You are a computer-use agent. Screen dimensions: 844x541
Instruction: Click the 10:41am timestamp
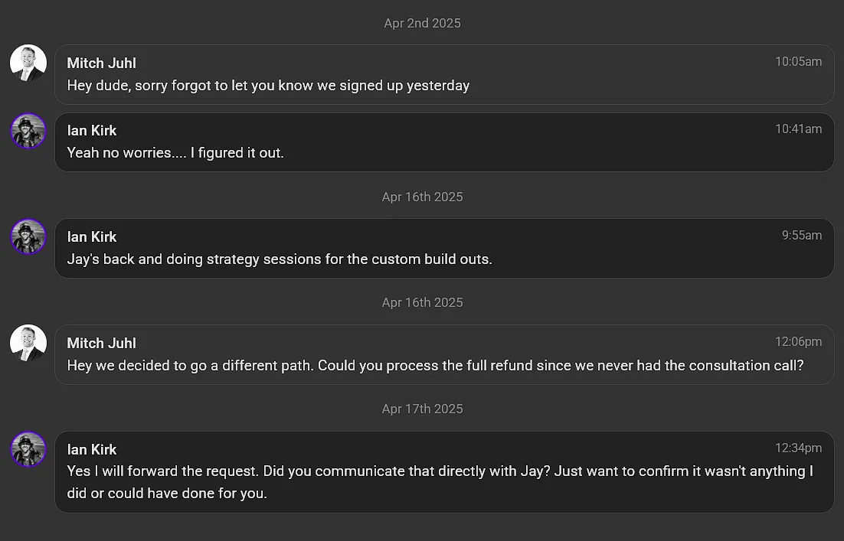(798, 129)
